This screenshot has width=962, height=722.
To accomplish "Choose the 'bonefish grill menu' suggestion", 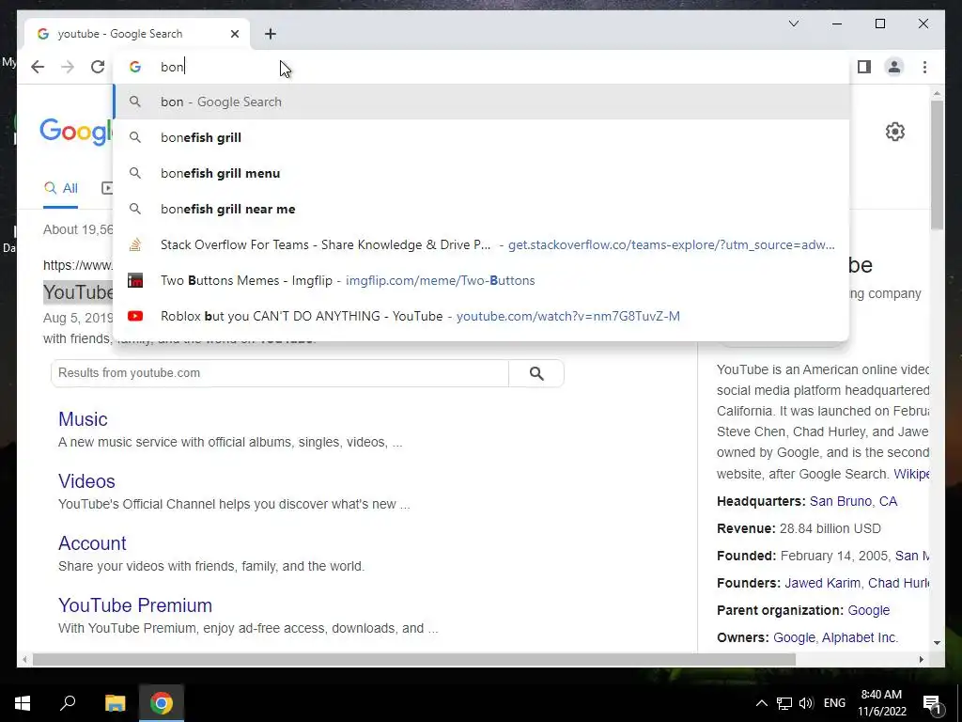I will [482, 173].
